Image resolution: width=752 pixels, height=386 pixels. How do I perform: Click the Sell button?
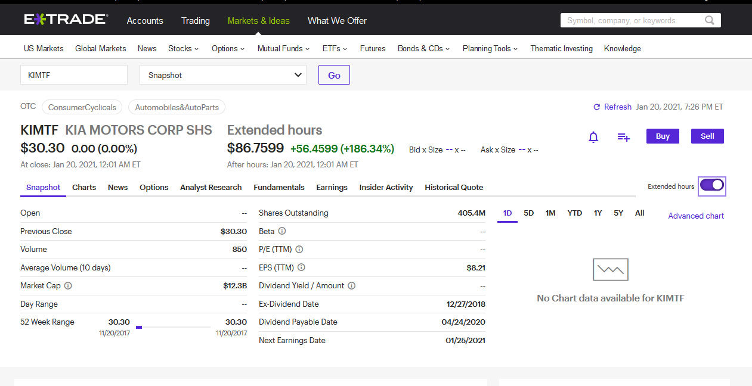(707, 136)
